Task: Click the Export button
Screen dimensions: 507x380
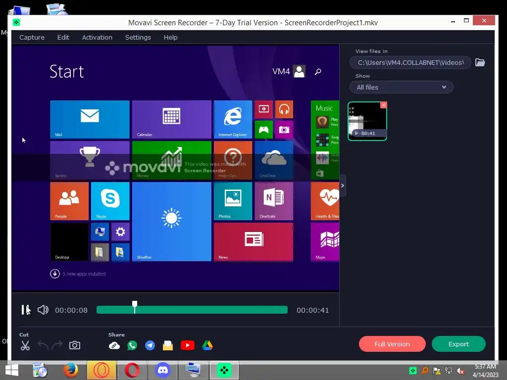Action: pyautogui.click(x=458, y=344)
